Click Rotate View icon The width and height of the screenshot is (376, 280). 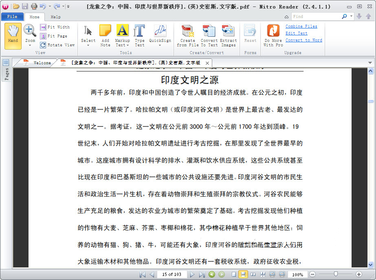(x=43, y=45)
